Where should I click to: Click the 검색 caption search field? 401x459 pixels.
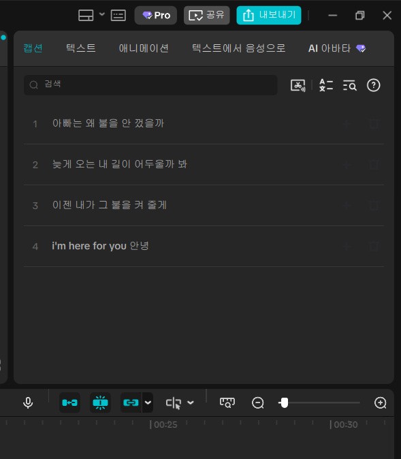(150, 85)
